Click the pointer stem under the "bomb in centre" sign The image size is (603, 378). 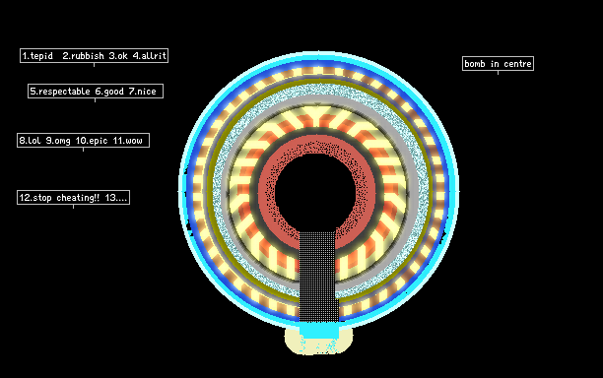click(498, 73)
